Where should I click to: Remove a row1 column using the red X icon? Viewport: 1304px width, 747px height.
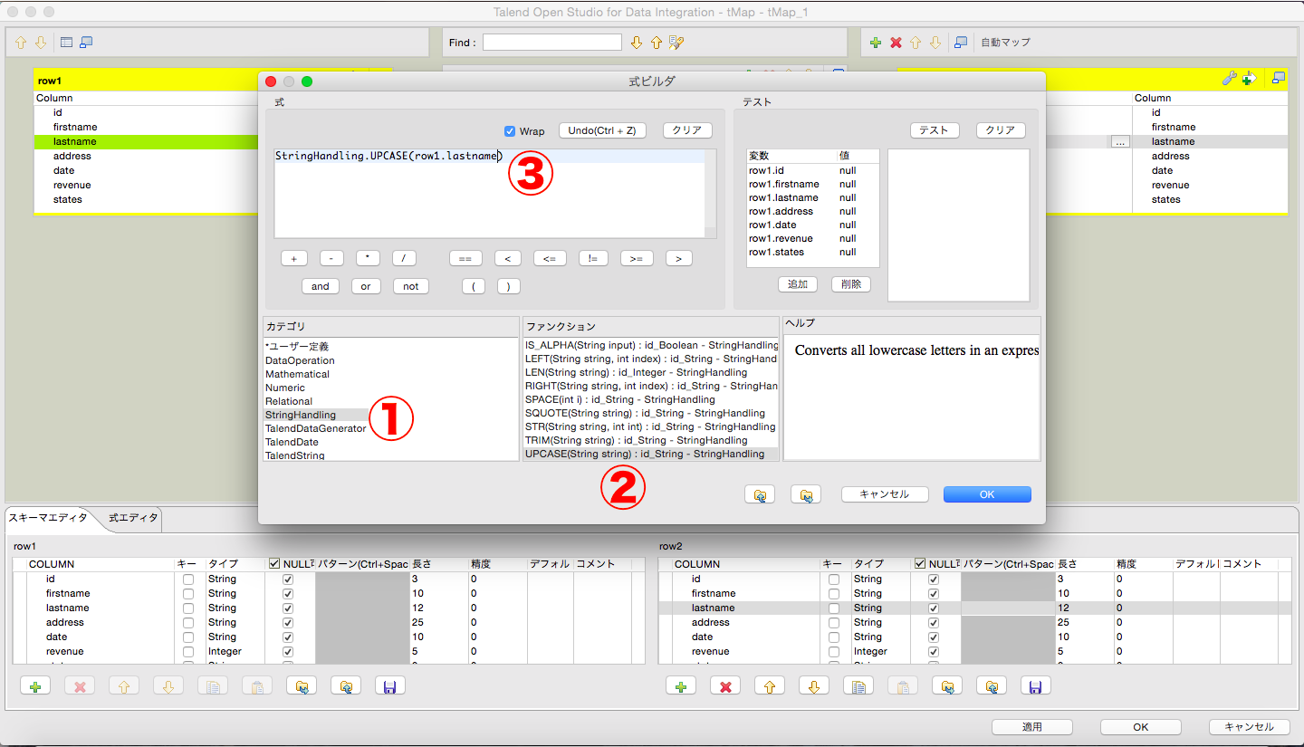coord(79,685)
